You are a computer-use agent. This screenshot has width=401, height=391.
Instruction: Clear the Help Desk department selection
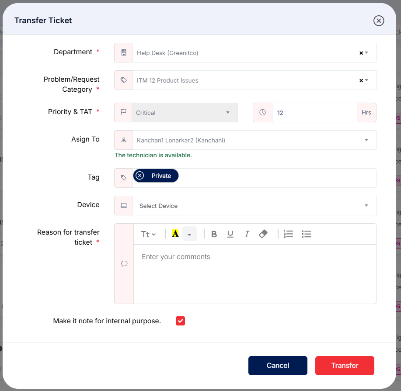[361, 53]
